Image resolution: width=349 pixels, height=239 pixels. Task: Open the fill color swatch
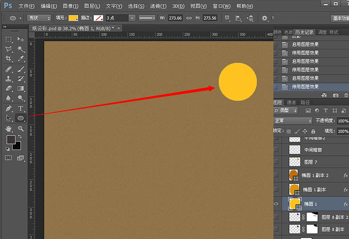pyautogui.click(x=73, y=18)
